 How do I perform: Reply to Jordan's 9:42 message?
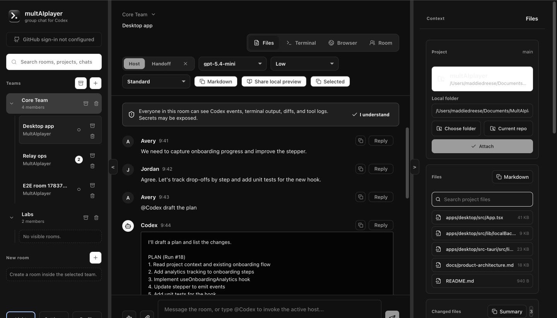coord(381,169)
